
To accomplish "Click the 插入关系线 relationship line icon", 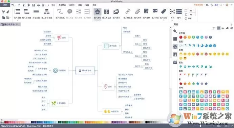I will 60,11.
